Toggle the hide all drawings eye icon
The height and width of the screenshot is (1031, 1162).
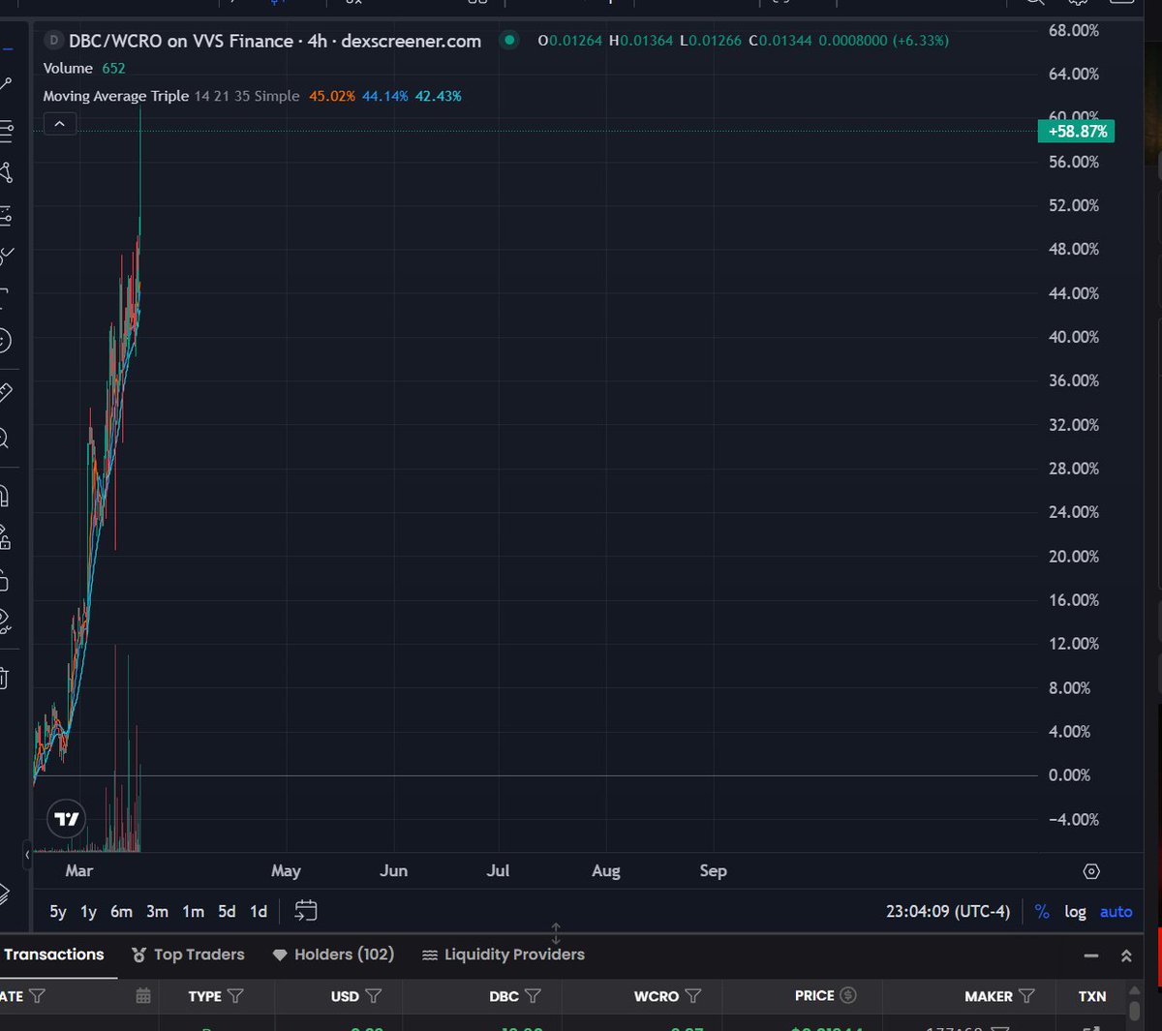click(4, 620)
